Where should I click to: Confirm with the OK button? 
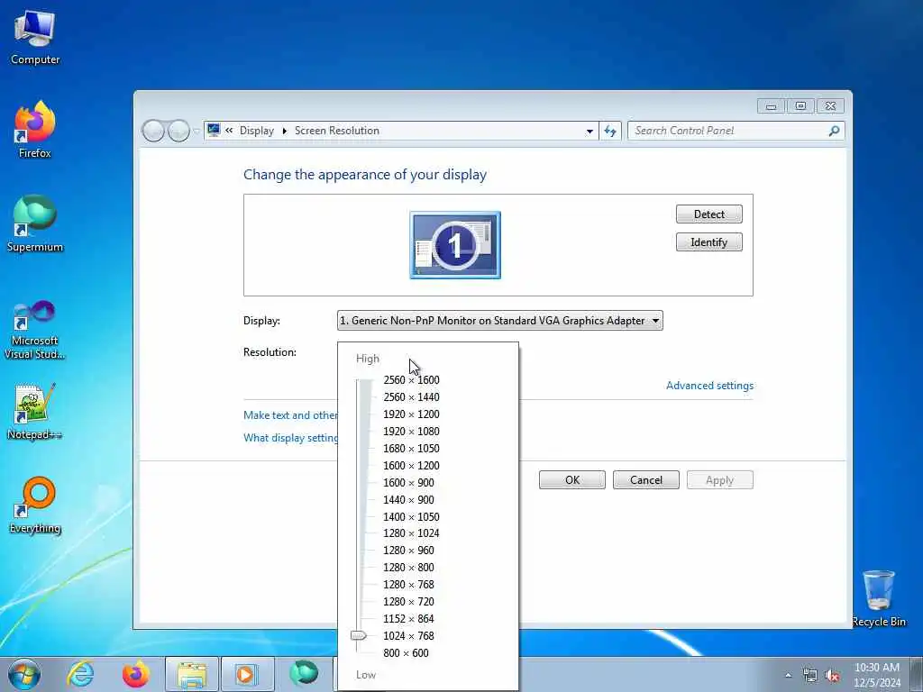pos(572,480)
